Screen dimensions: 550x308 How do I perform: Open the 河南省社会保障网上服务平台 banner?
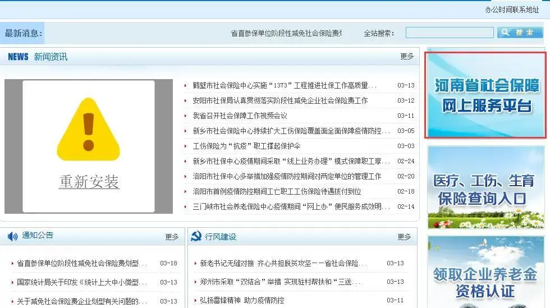click(485, 95)
